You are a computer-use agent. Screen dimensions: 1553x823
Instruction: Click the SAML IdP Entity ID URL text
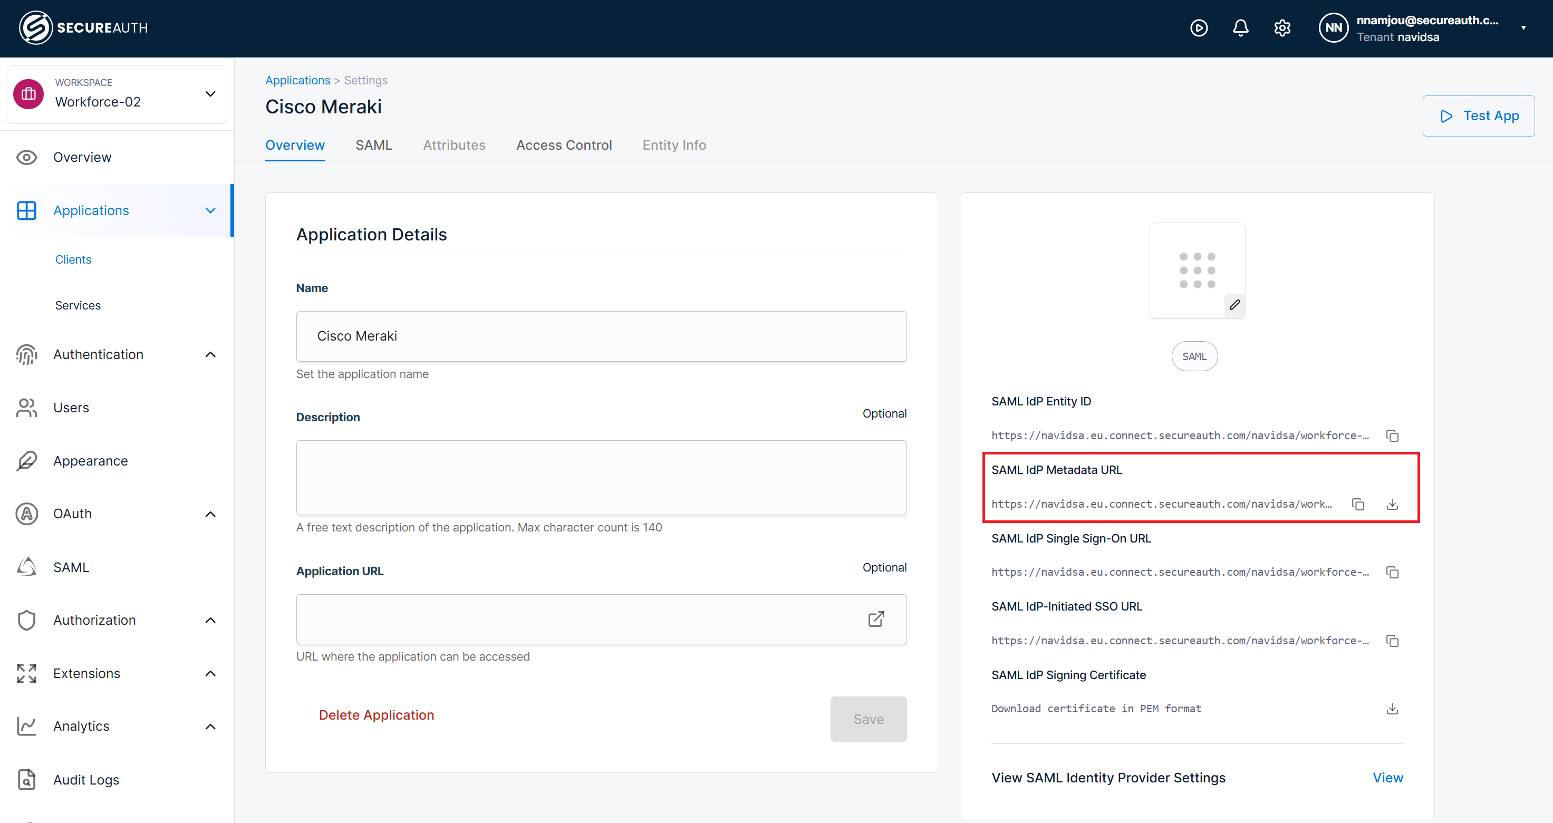point(1180,436)
